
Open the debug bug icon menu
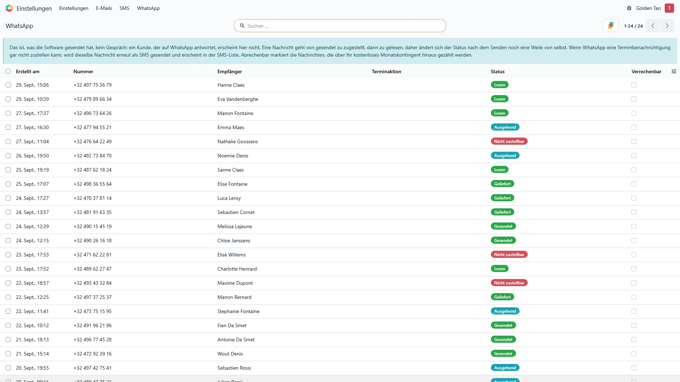tap(629, 8)
